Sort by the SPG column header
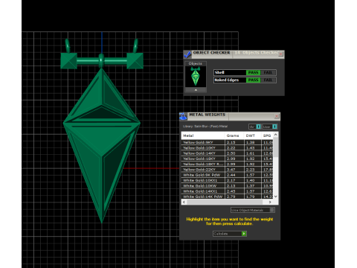Screen dimensions: 357x268 coord(267,135)
